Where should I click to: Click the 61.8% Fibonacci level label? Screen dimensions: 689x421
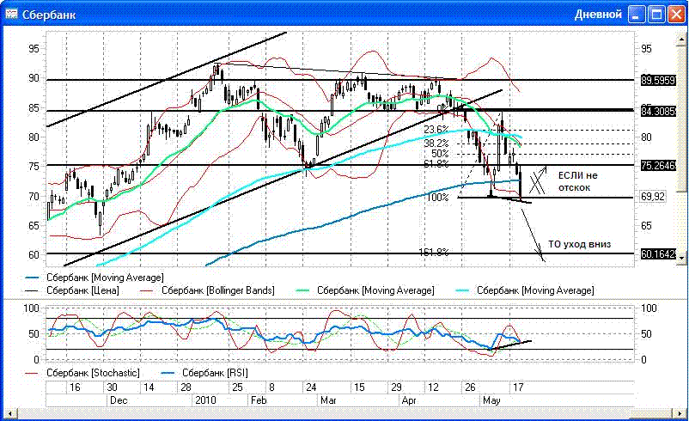pos(436,163)
